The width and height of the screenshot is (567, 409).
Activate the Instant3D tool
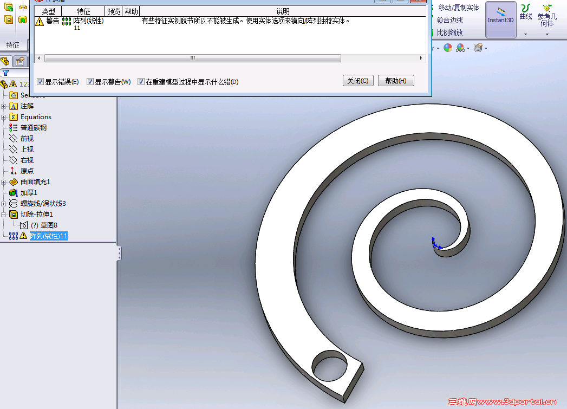tap(501, 20)
